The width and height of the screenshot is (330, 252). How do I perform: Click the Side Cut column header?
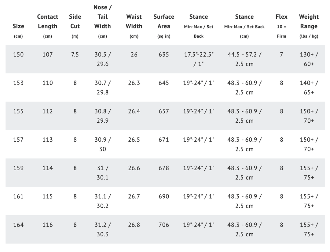coord(75,21)
